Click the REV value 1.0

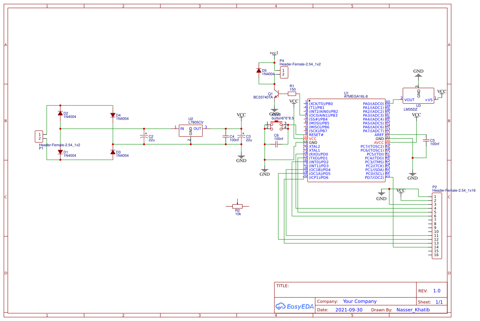coord(437,291)
